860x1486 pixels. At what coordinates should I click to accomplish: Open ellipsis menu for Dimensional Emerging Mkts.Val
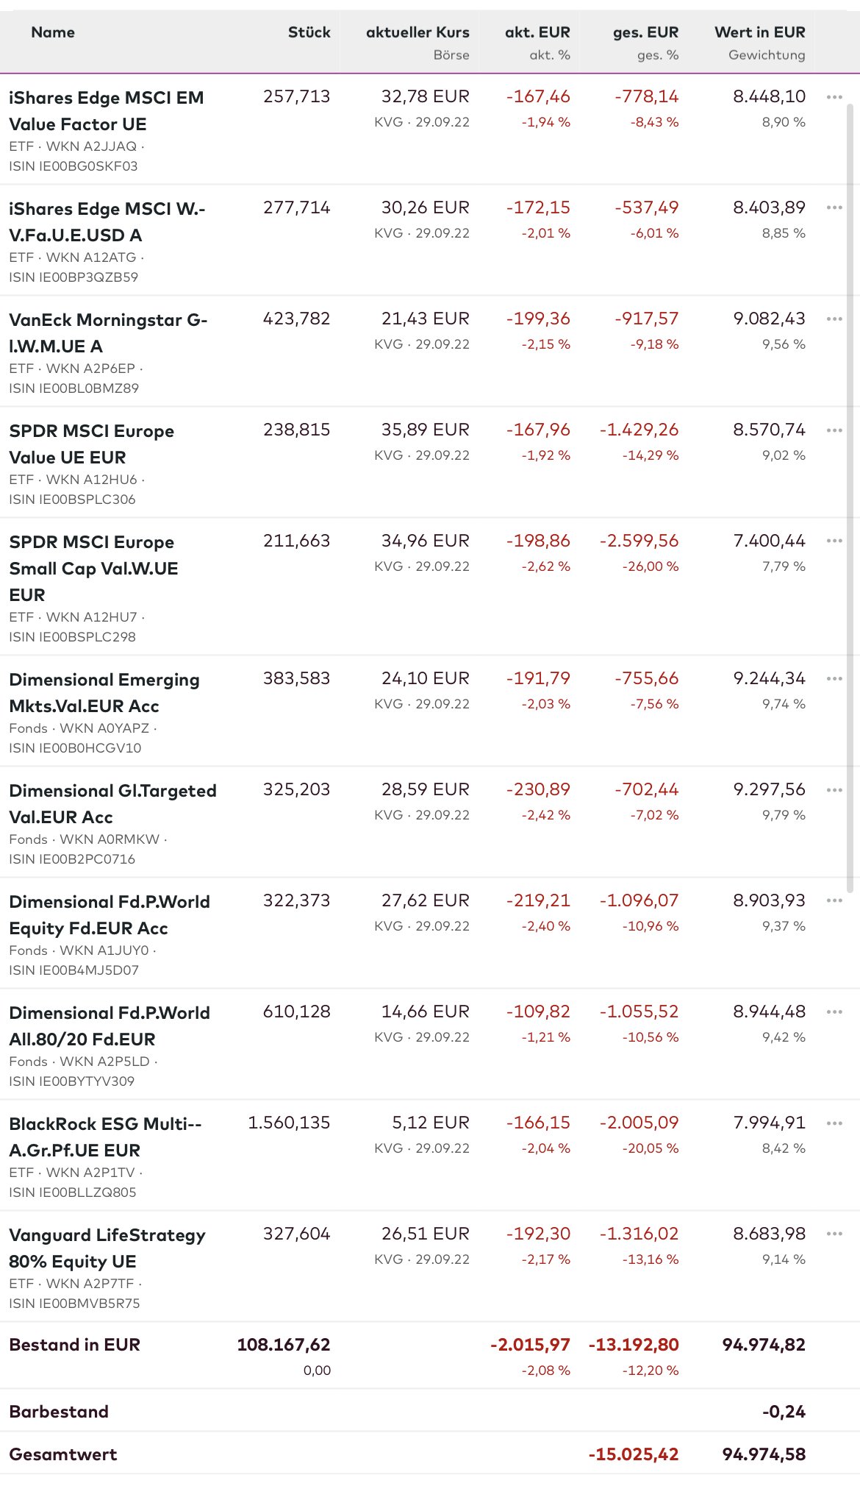coord(834,678)
